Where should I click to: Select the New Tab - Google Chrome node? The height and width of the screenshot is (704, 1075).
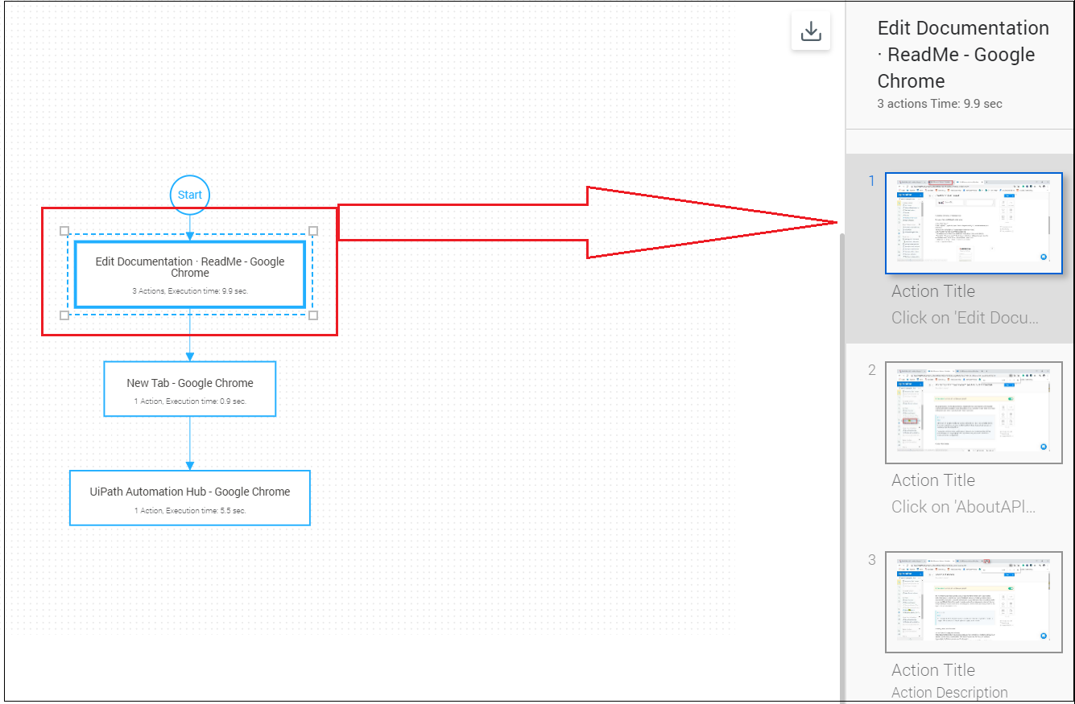(x=190, y=389)
